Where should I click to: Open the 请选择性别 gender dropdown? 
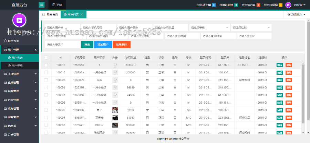(251, 27)
